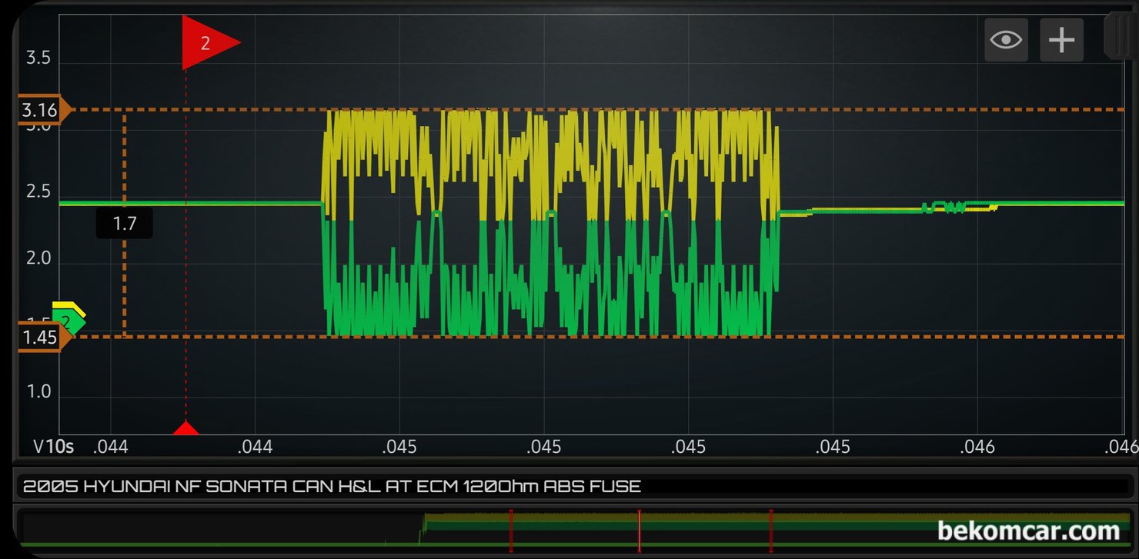1139x559 pixels.
Task: Select the green channel 2 ground marker
Action: click(x=69, y=321)
